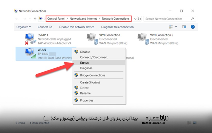This screenshot has height=133, width=212.
Task: Click in Search Network Connections field
Action: [170, 19]
